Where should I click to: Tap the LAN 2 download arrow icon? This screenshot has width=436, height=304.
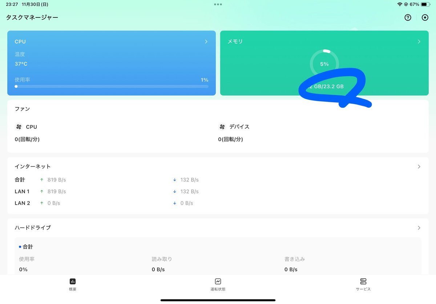[175, 203]
